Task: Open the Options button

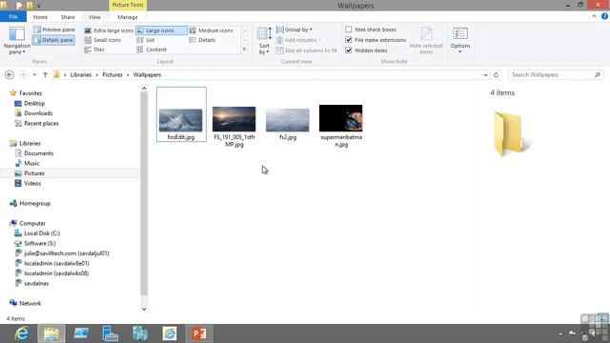Action: pyautogui.click(x=460, y=40)
